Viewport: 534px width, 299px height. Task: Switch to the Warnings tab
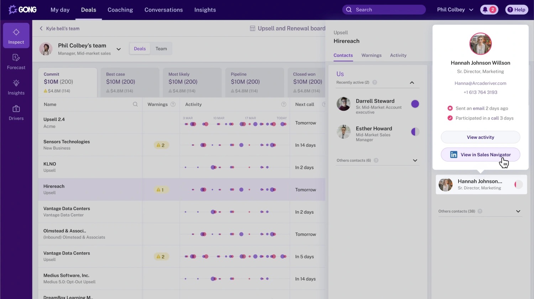[371, 55]
